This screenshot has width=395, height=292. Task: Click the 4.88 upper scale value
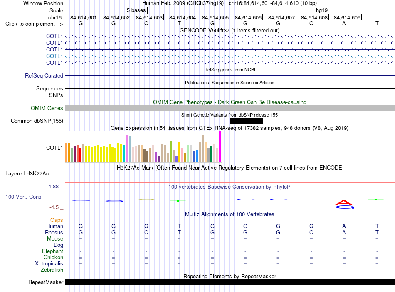click(x=53, y=187)
